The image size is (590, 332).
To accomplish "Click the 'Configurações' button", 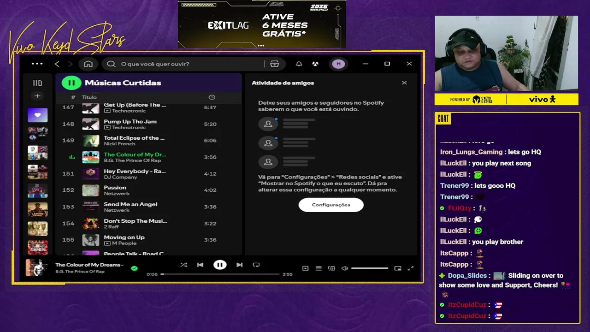I will pyautogui.click(x=331, y=205).
